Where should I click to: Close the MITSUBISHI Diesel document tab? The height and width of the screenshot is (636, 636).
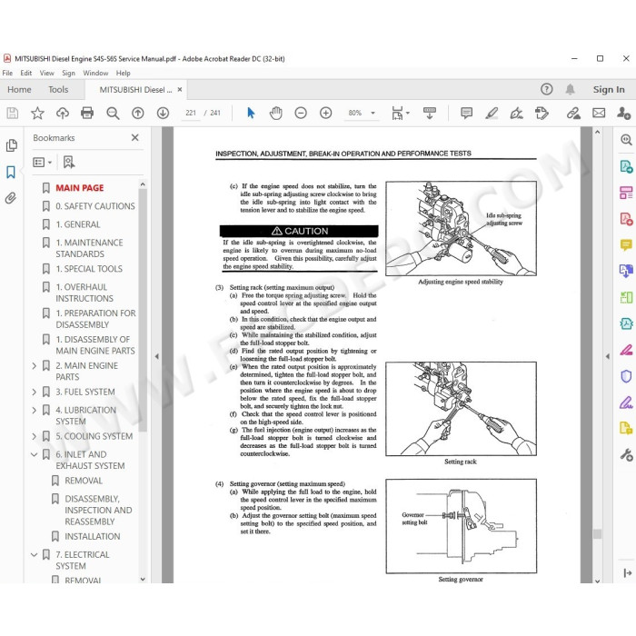180,90
